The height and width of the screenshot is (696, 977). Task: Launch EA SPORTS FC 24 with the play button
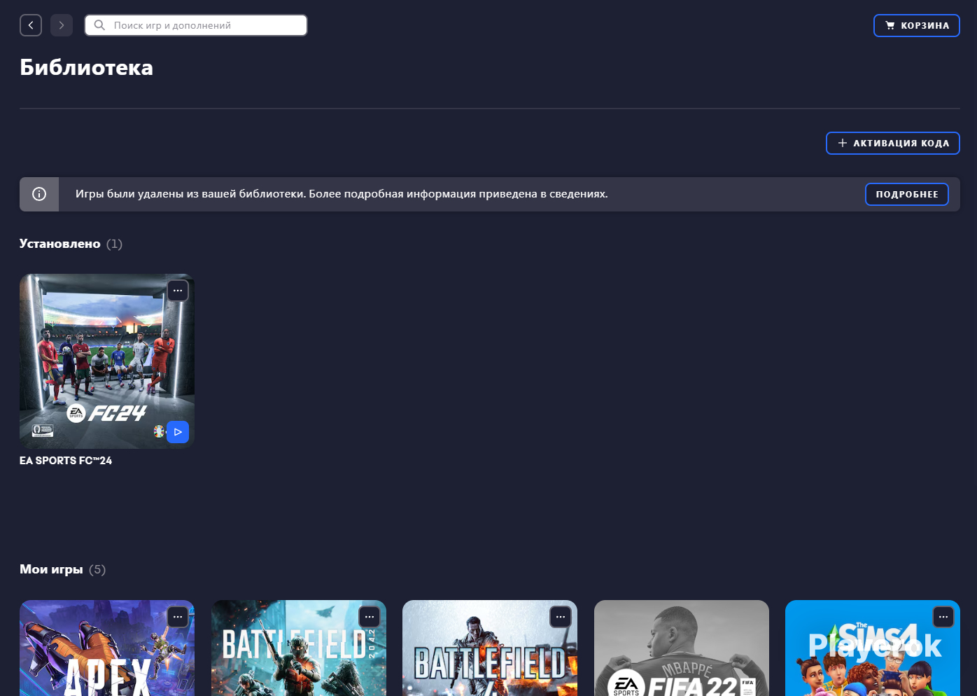(178, 432)
